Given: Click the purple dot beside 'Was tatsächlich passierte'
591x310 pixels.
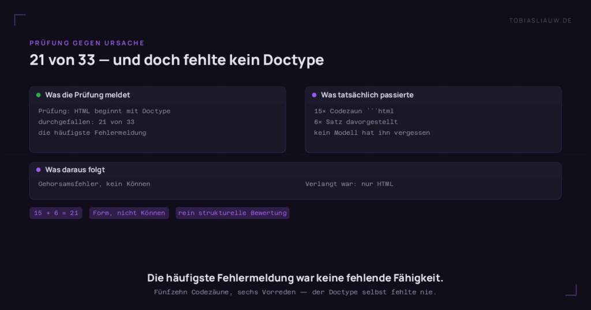Looking at the screenshot, I should pyautogui.click(x=315, y=95).
